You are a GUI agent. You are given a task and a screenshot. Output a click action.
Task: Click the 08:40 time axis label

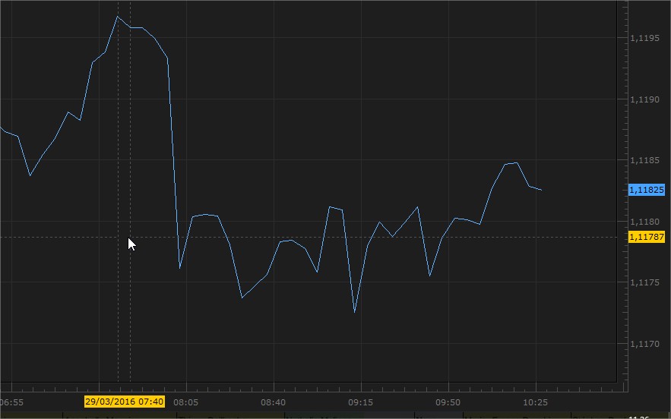click(273, 402)
